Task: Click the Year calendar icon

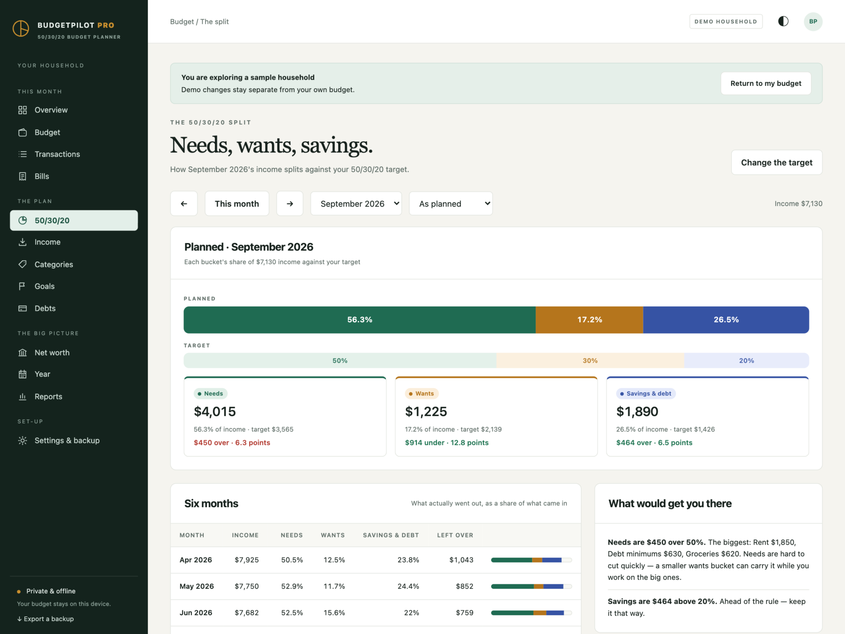Action: pos(22,374)
